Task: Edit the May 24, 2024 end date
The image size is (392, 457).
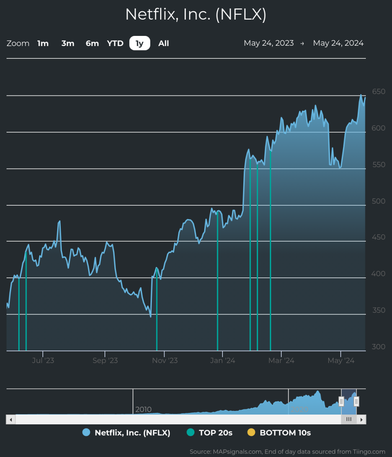Action: pos(339,43)
